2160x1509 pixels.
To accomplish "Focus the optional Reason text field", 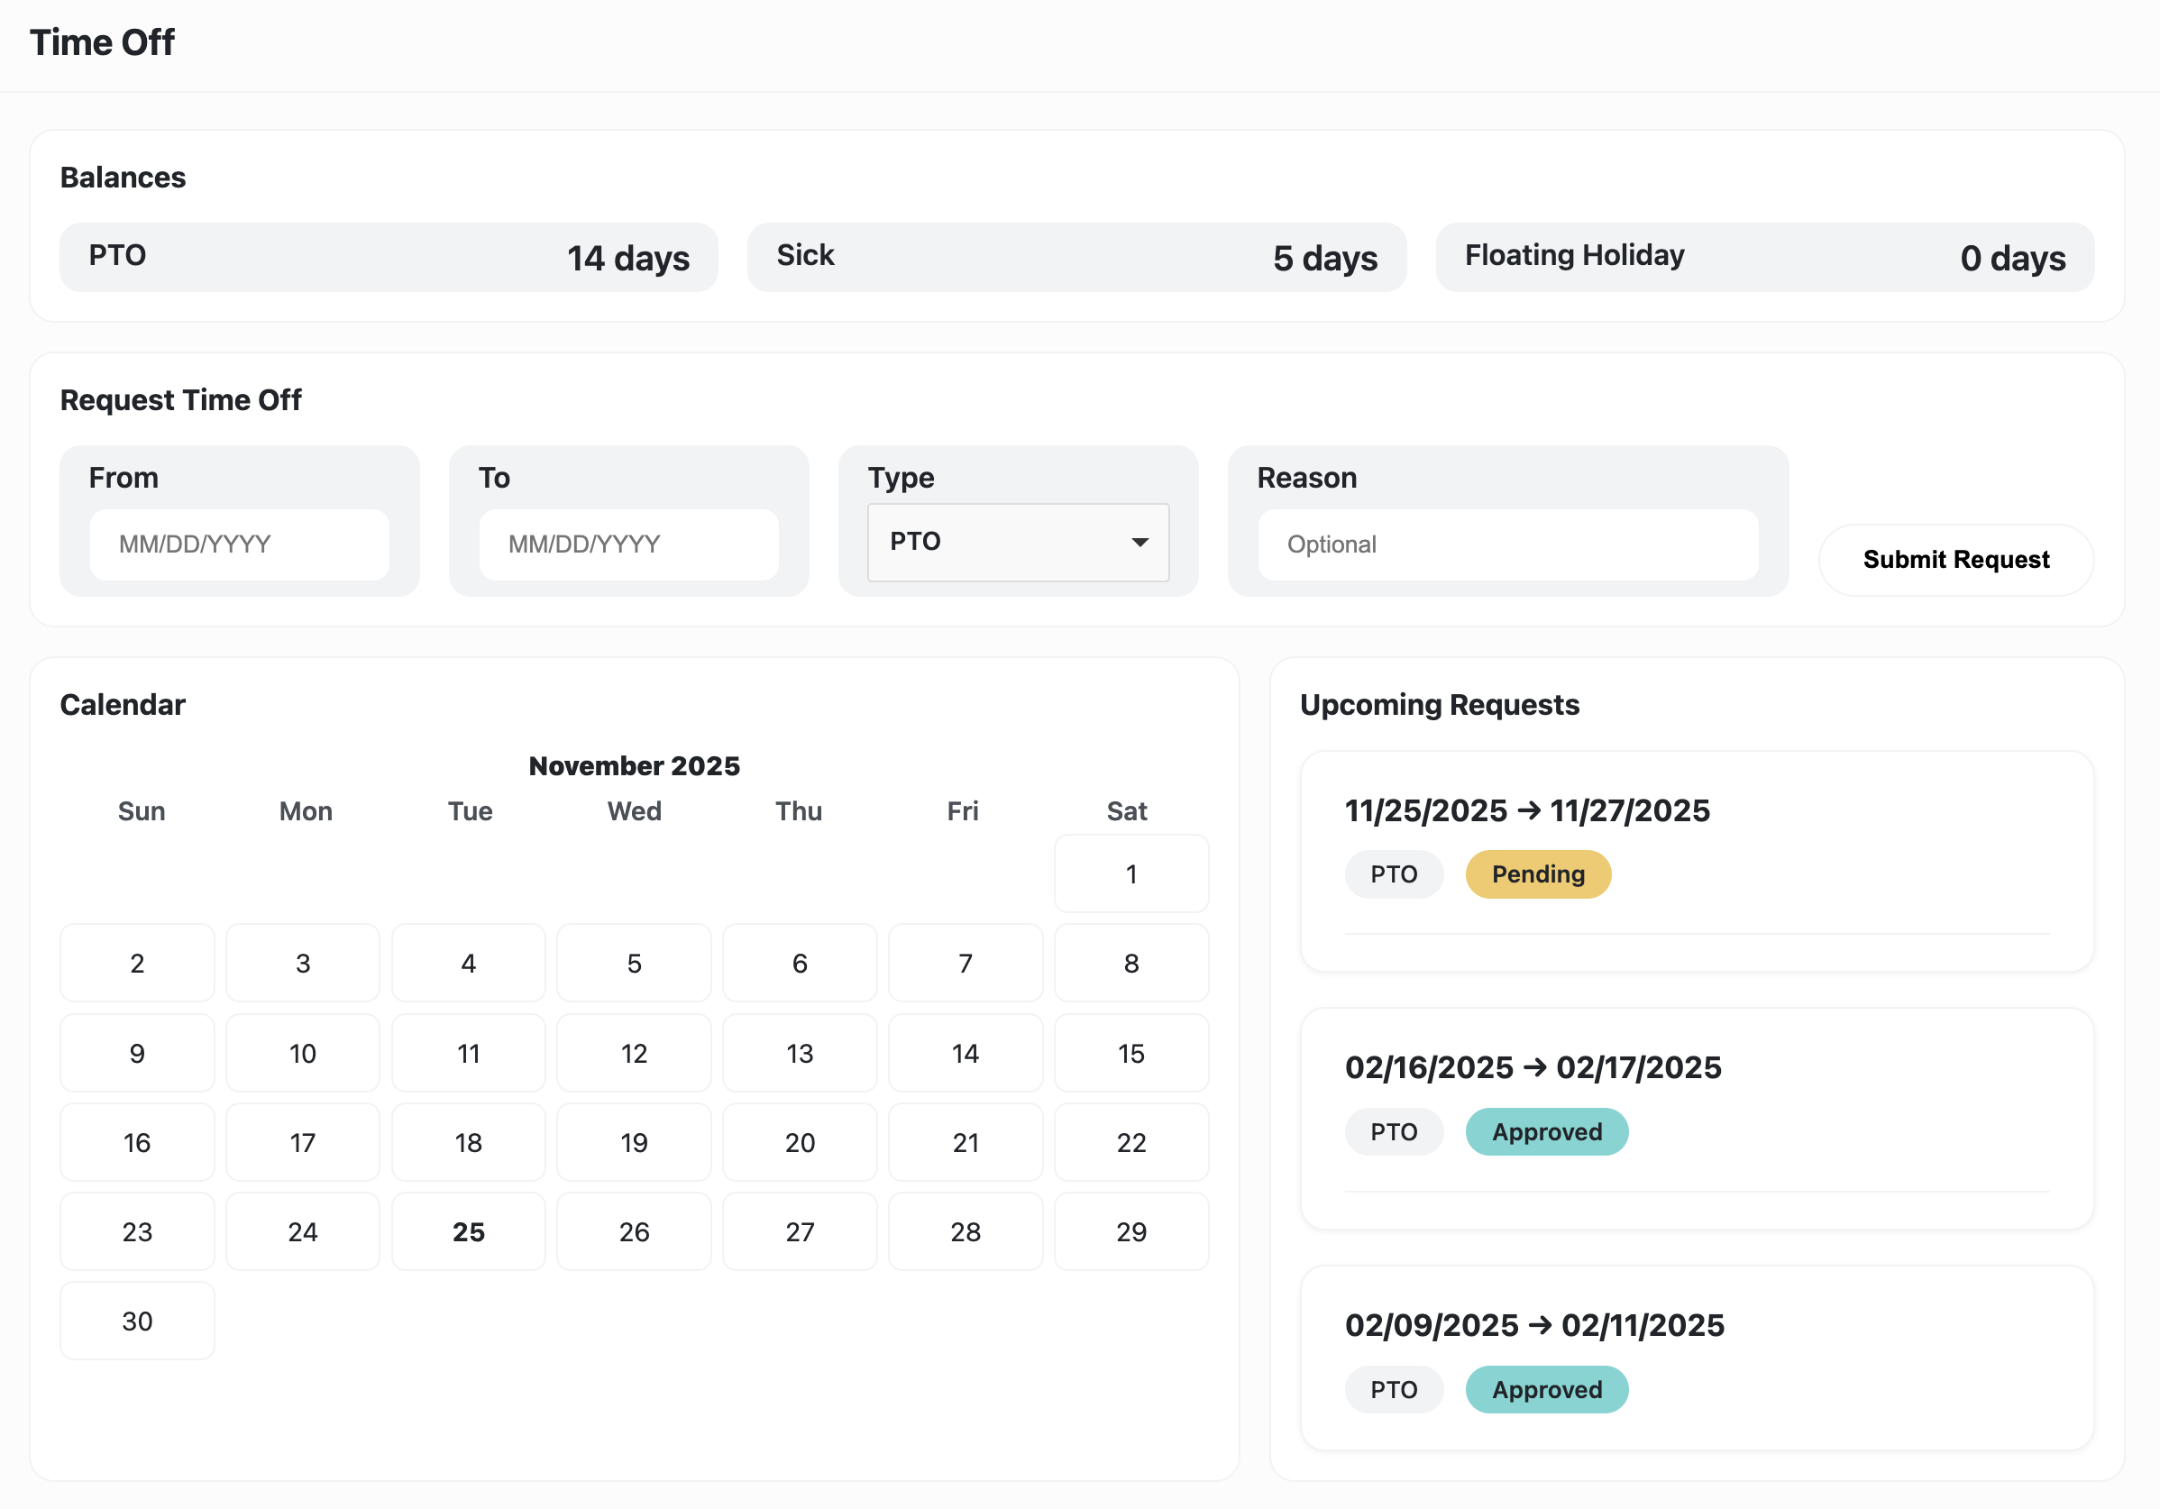I will 1507,544.
